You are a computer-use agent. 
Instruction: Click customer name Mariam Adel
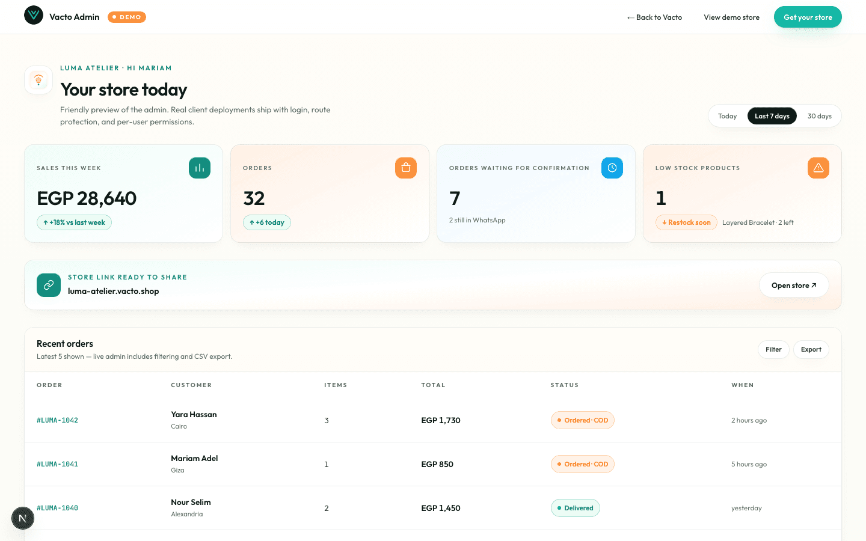point(194,458)
